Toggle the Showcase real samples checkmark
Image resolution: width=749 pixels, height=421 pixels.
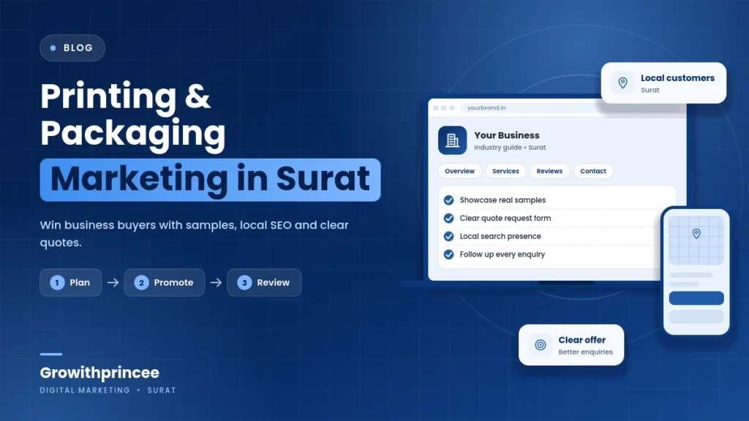pyautogui.click(x=448, y=200)
